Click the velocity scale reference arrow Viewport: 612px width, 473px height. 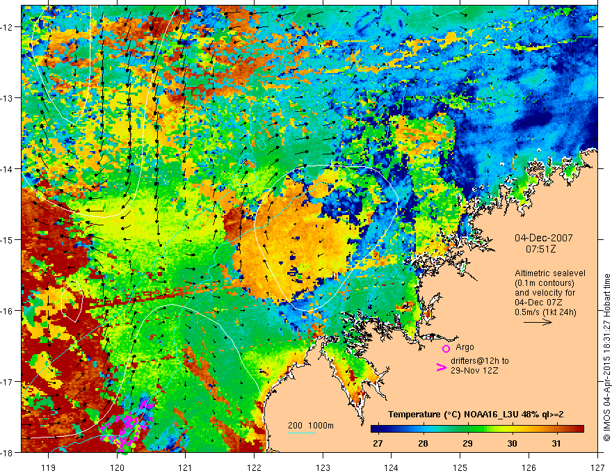pos(538,322)
